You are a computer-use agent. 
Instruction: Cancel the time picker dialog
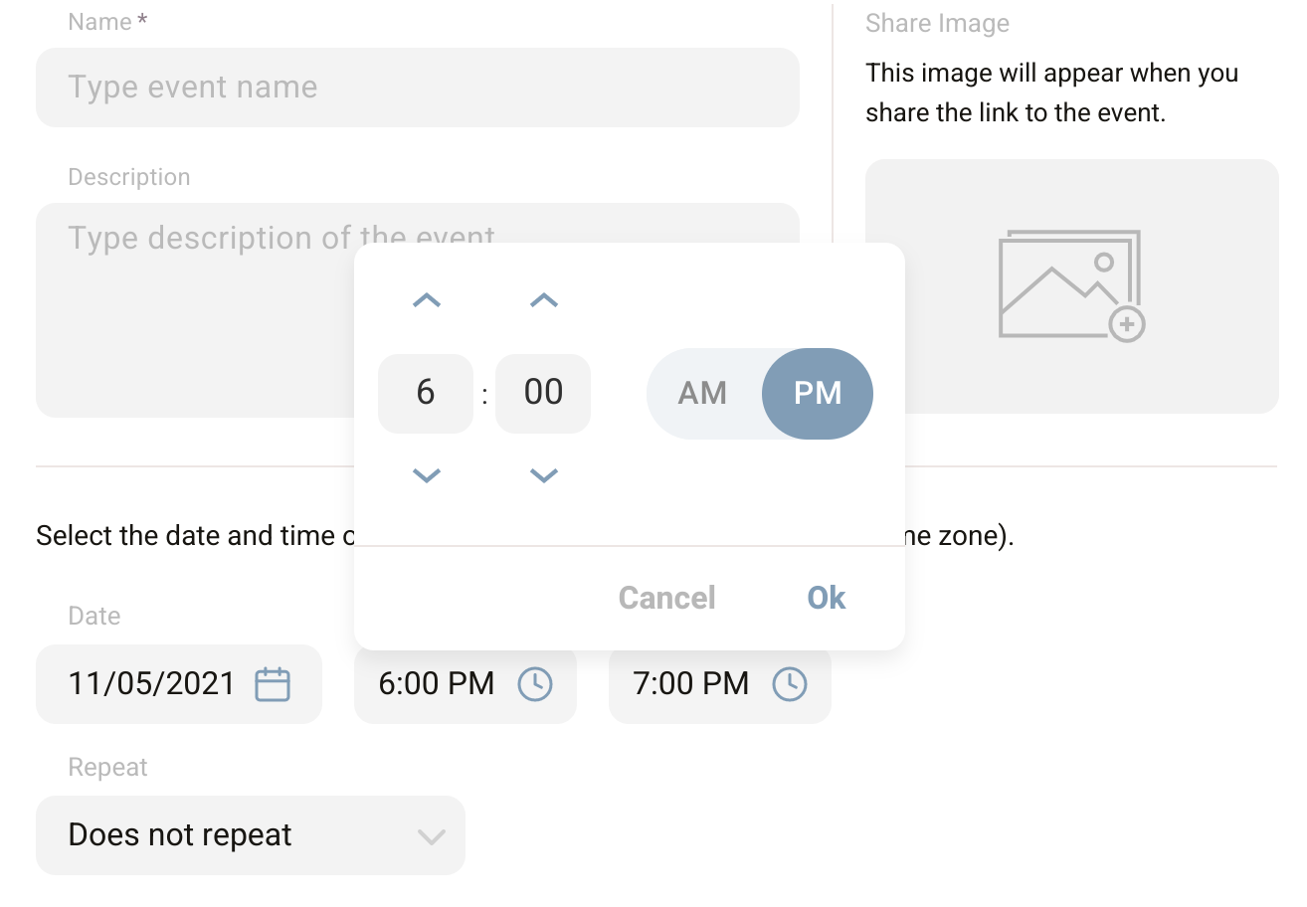point(666,598)
